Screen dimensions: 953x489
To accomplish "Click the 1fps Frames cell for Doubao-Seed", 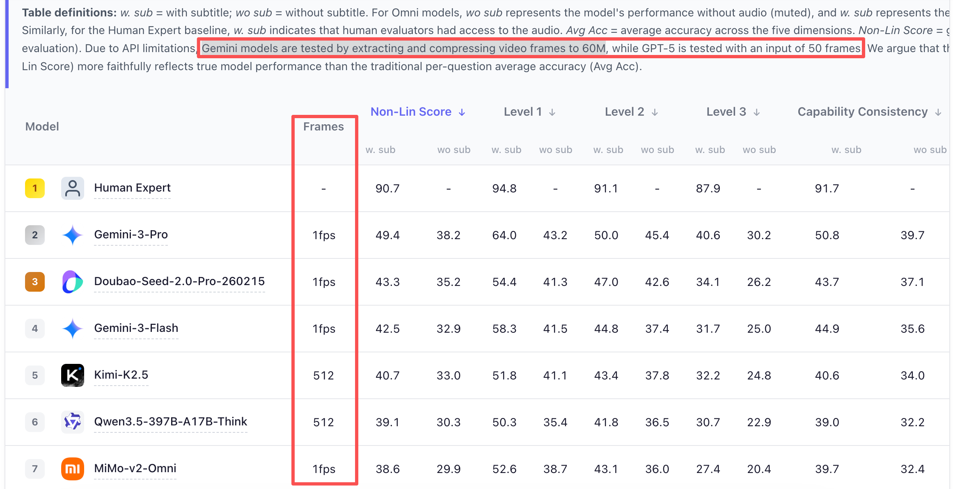I will point(324,282).
